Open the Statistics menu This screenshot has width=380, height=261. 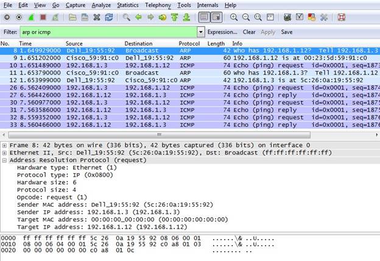pyautogui.click(x=128, y=5)
